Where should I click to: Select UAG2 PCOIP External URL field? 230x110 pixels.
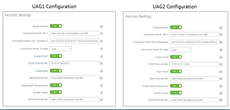(194, 64)
